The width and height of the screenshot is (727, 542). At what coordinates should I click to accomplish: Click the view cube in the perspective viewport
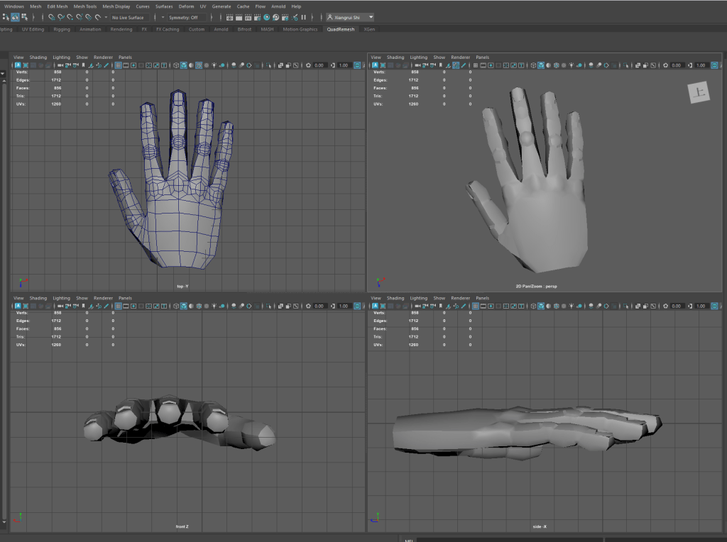point(697,92)
